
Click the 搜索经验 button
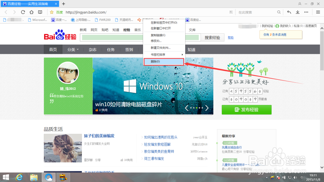click(213, 38)
